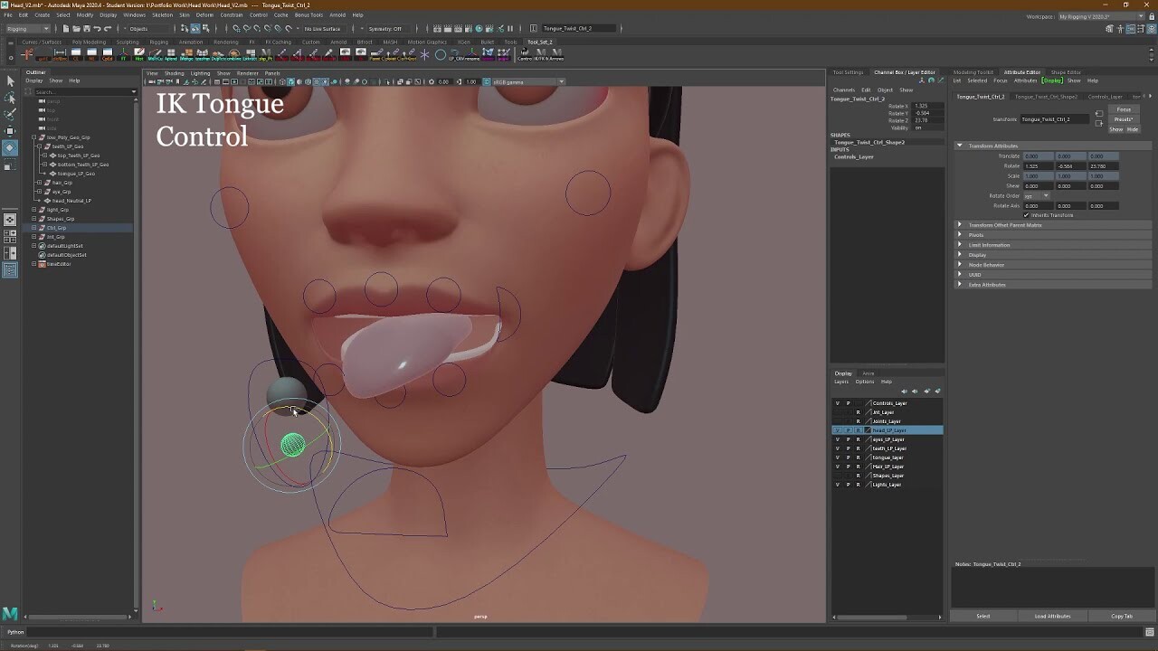Select the Lasso tool in the toolbox
The width and height of the screenshot is (1158, 651).
[x=11, y=96]
